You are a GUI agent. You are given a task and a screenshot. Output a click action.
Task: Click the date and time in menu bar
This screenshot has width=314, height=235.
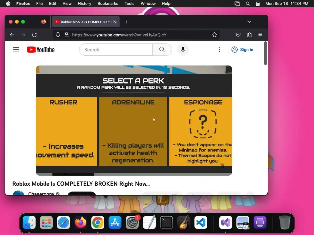[x=287, y=4]
